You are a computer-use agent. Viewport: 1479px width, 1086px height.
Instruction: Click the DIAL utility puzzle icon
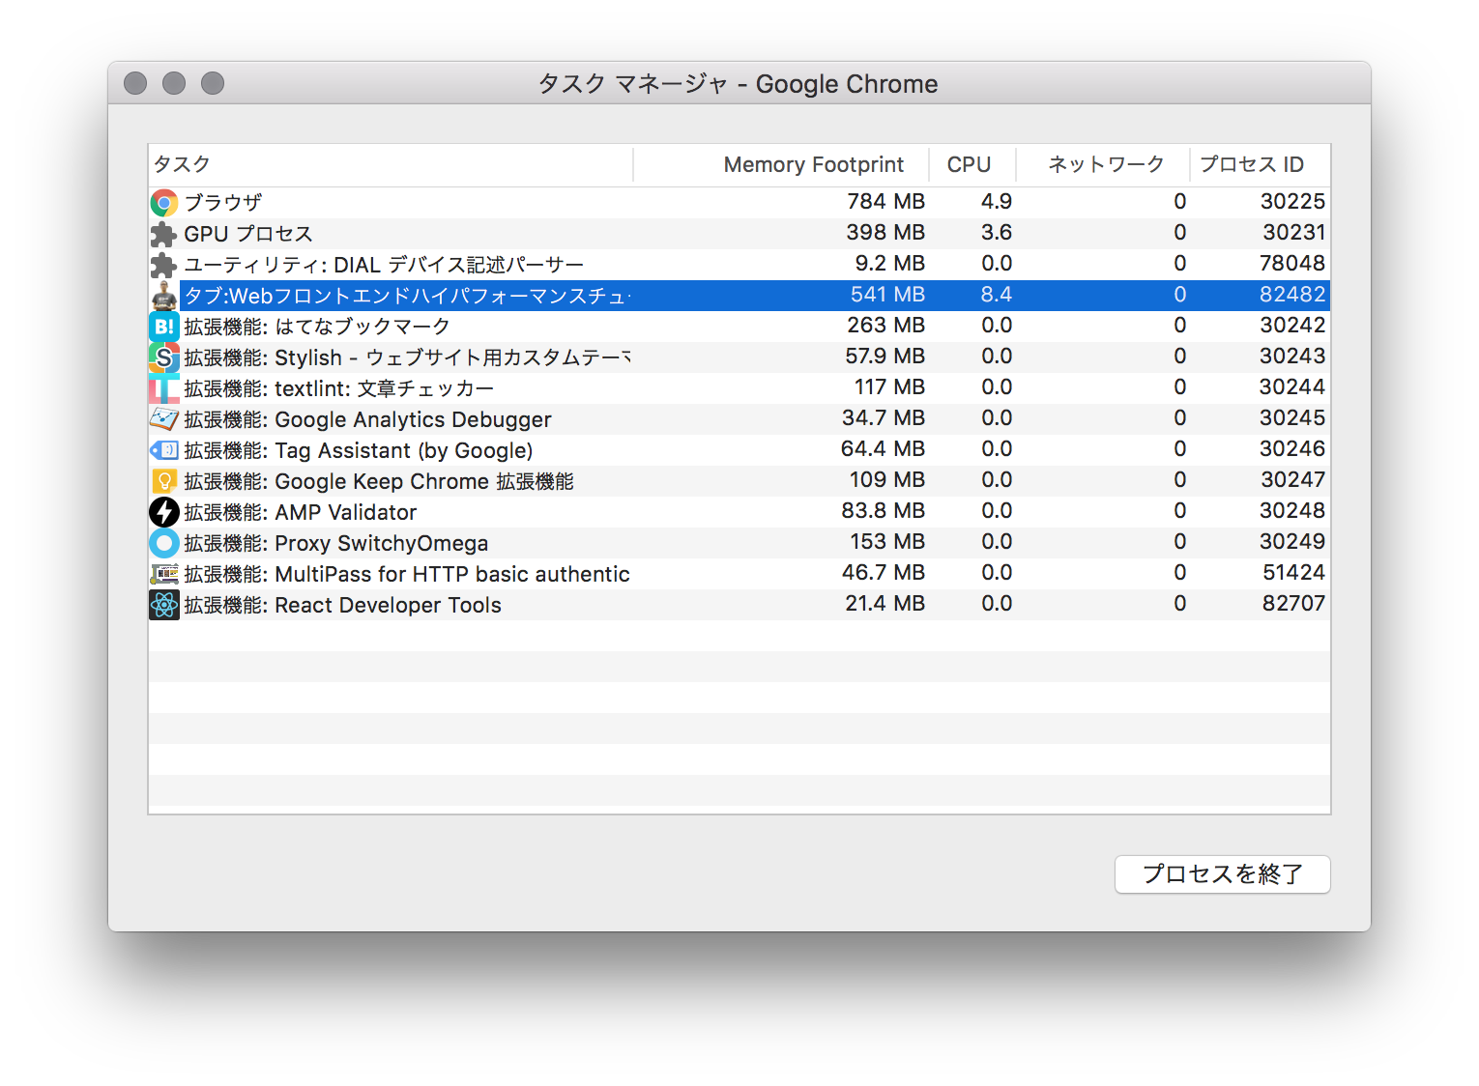pyautogui.click(x=164, y=265)
